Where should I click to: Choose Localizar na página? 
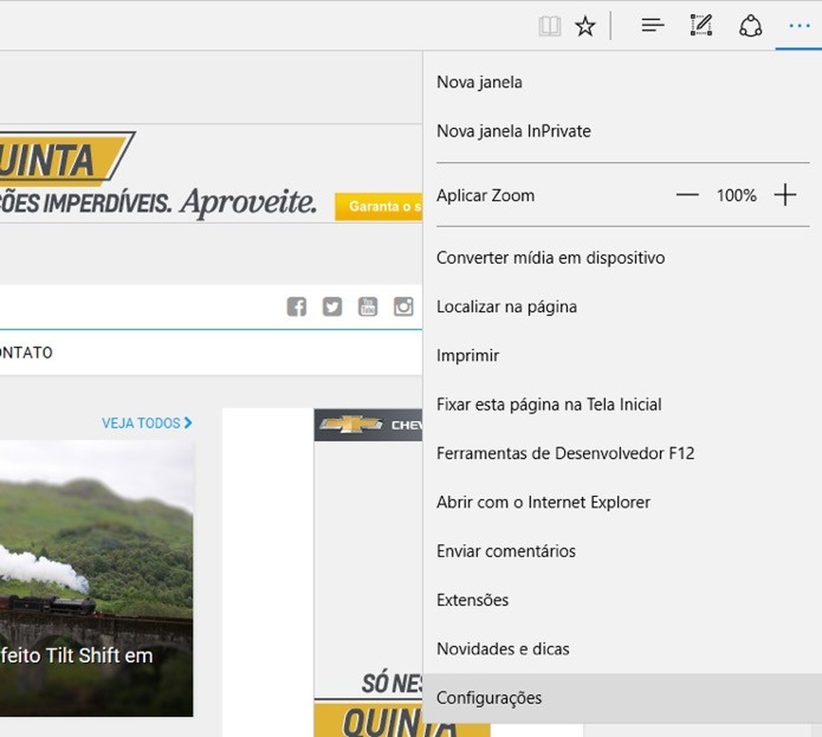[x=506, y=307]
